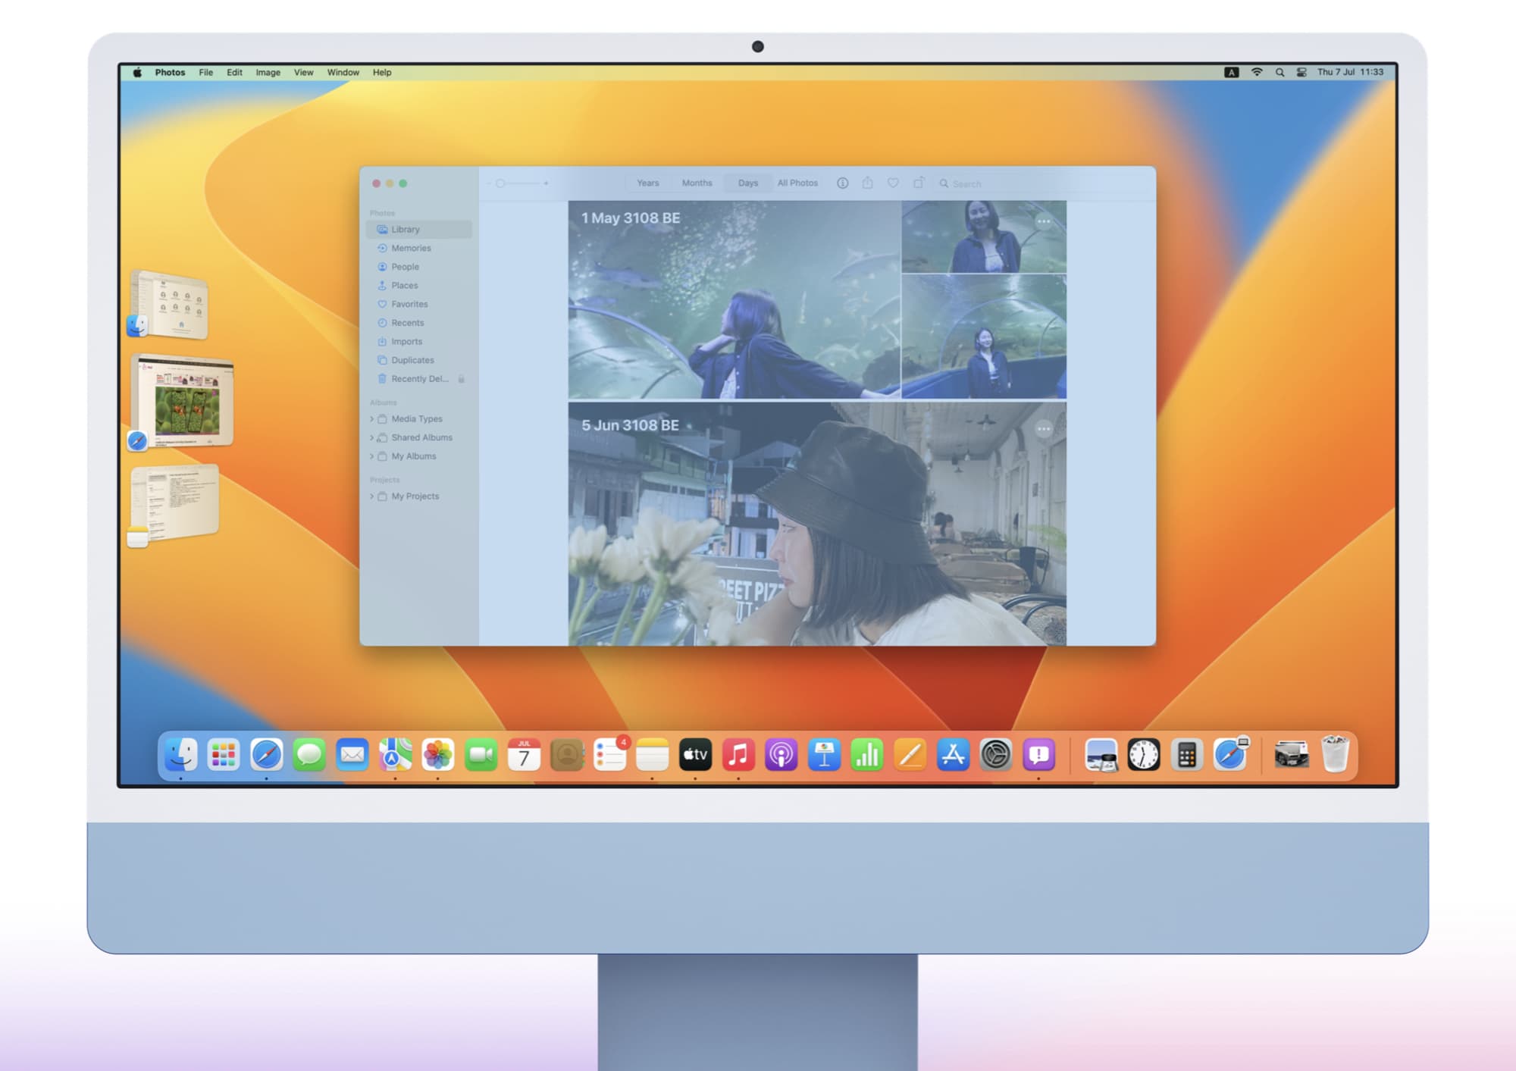Open People in the sidebar

click(405, 267)
